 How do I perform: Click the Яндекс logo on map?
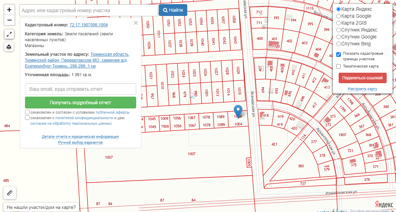click(384, 204)
